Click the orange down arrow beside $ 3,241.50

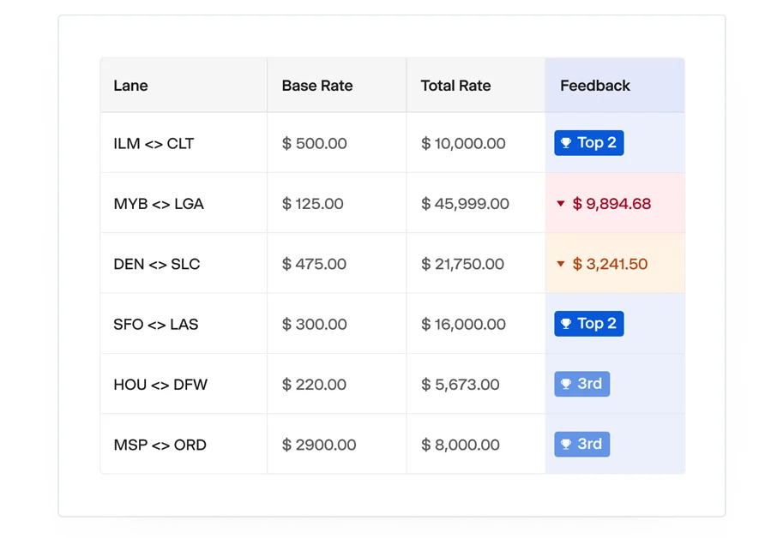(561, 264)
